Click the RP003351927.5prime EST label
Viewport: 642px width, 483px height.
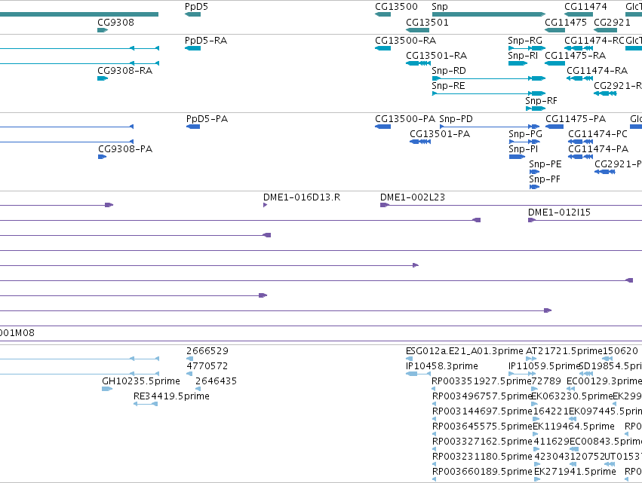pos(481,381)
